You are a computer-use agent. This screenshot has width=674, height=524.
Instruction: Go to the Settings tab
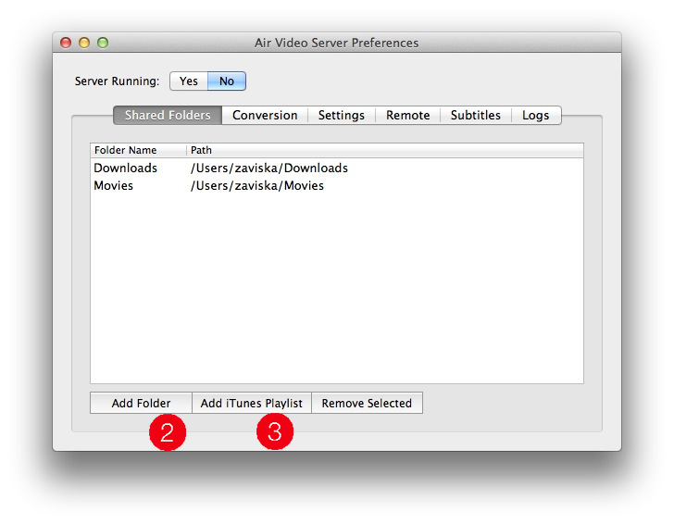coord(341,116)
